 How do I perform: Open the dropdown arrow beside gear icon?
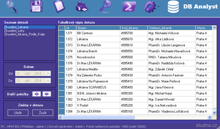159,7
